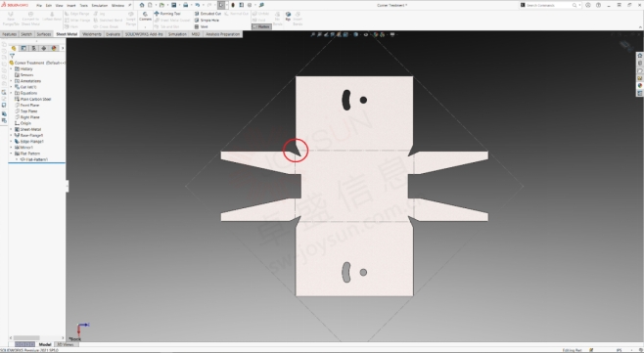The width and height of the screenshot is (644, 353).
Task: Open the View menu
Action: click(59, 5)
